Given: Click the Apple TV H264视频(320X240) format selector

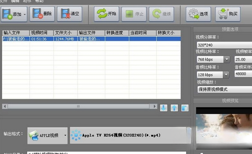Looking at the screenshot, I should (131, 135).
